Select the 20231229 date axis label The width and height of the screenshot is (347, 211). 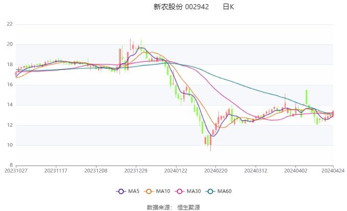[135, 171]
